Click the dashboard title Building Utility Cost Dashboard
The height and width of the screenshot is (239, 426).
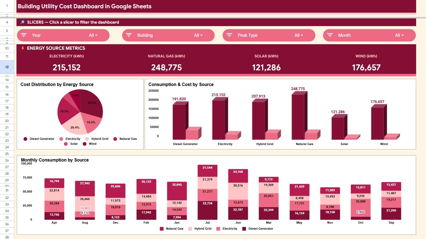(x=85, y=6)
